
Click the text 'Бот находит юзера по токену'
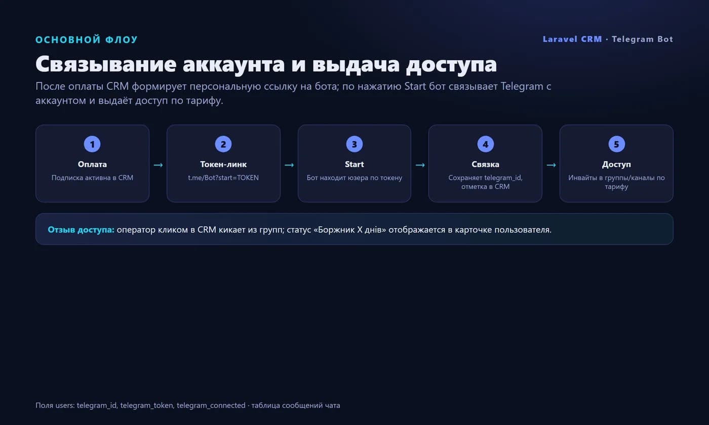(x=354, y=178)
